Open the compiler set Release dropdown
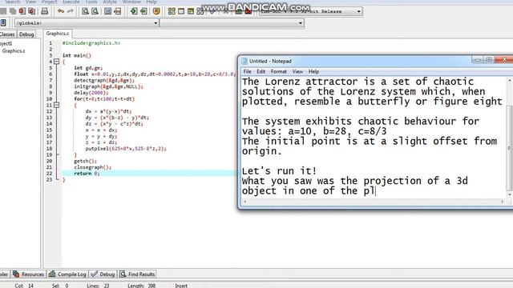The image size is (513, 288). click(x=310, y=11)
